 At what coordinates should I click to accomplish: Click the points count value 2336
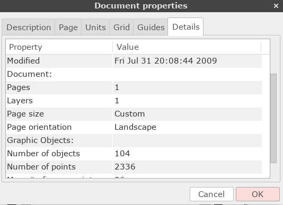(125, 167)
